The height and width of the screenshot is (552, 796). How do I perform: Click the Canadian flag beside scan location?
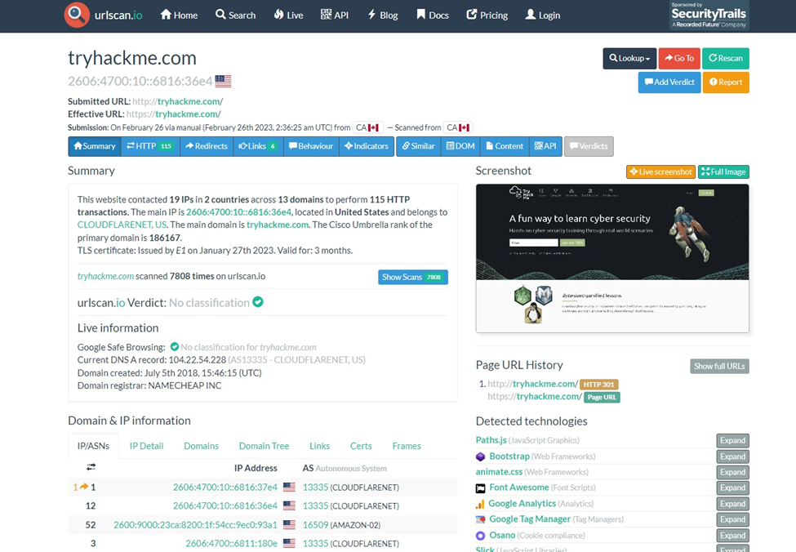466,127
